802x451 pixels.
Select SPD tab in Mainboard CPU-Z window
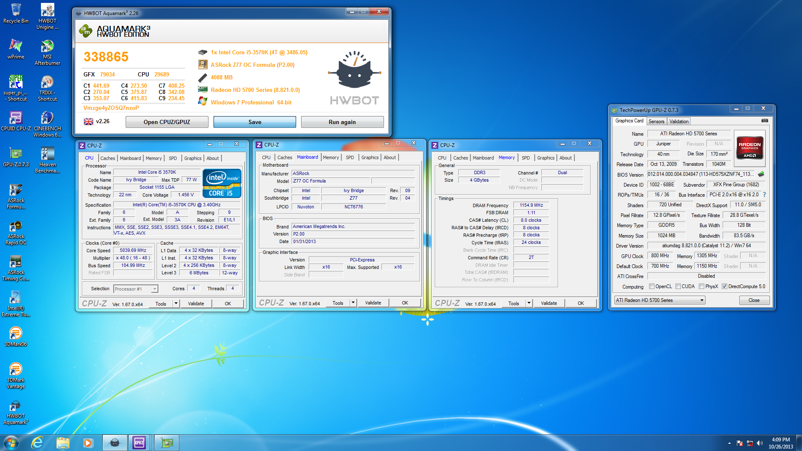coord(350,157)
